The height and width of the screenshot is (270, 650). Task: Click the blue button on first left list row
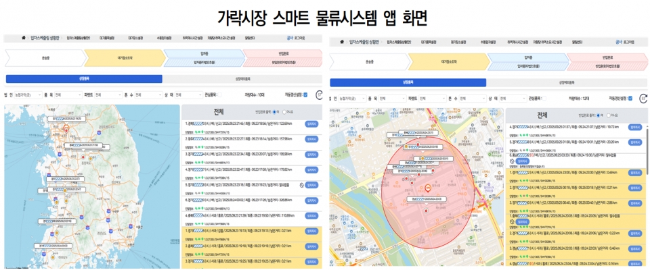311,124
